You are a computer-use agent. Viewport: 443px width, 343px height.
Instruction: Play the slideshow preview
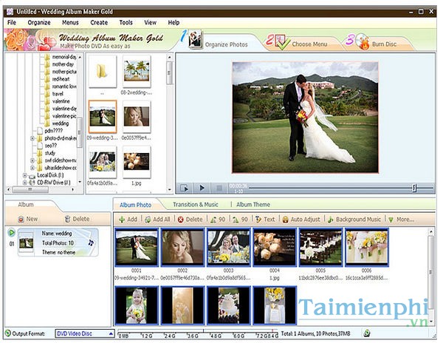[202, 188]
